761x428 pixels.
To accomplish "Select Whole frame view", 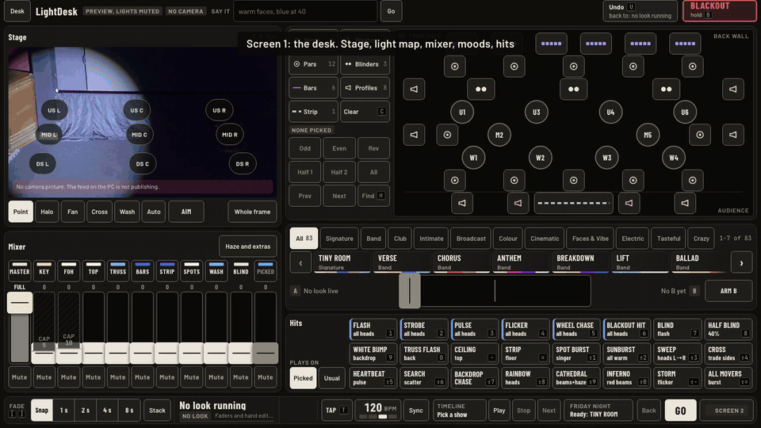I will (x=252, y=212).
